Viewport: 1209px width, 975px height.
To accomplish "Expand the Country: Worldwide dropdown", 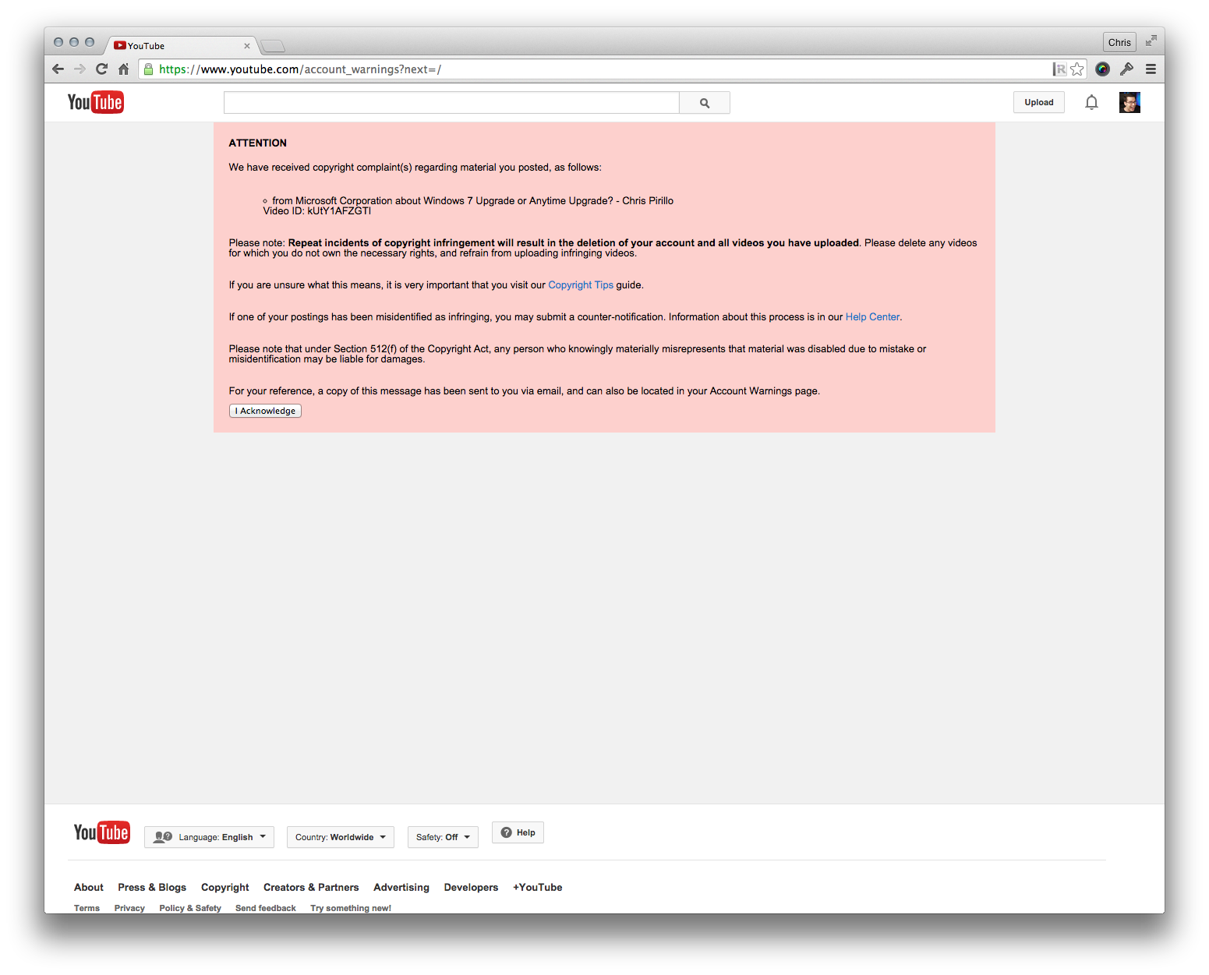I will (x=341, y=837).
